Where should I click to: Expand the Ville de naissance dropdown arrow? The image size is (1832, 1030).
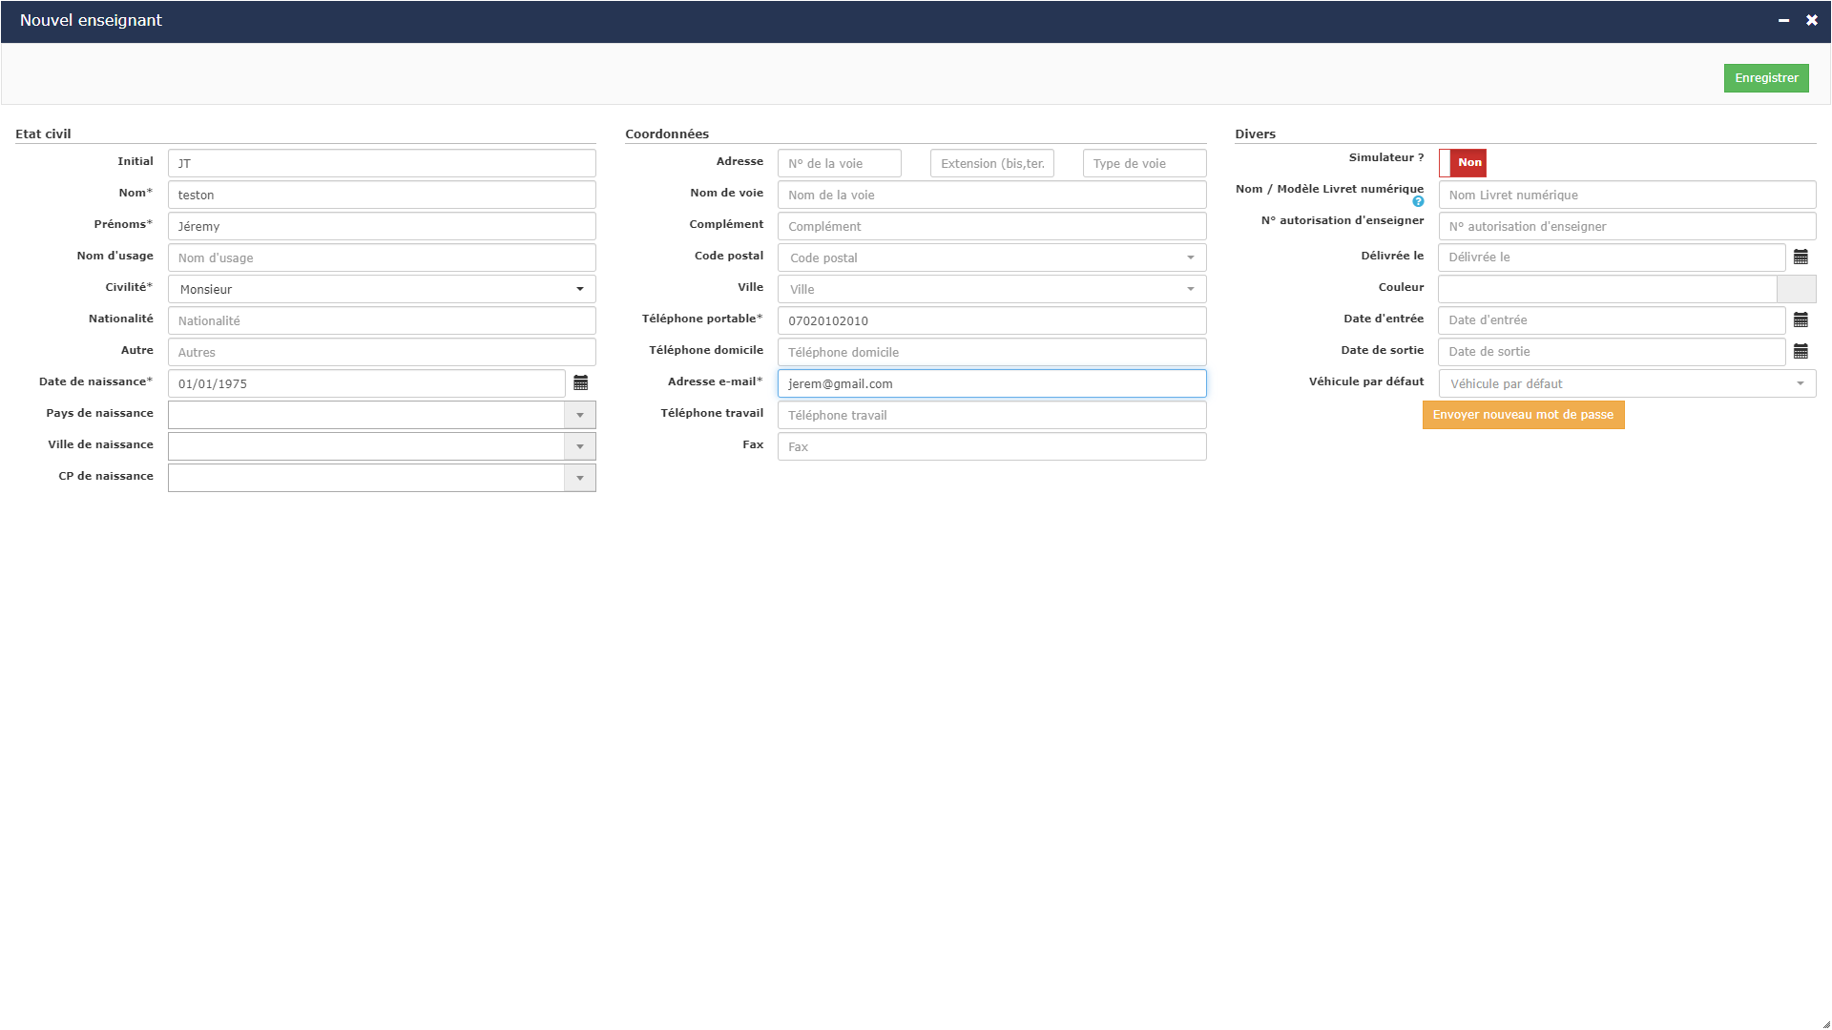[x=580, y=446]
